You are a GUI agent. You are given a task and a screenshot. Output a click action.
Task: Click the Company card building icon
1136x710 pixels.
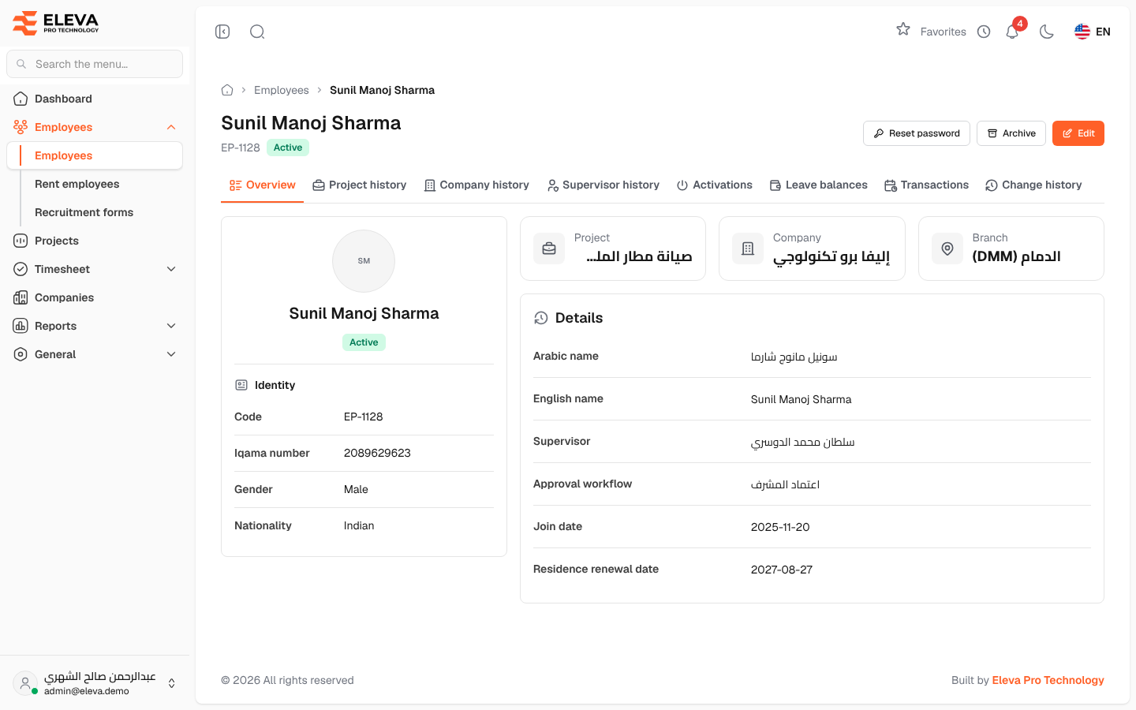pyautogui.click(x=748, y=248)
